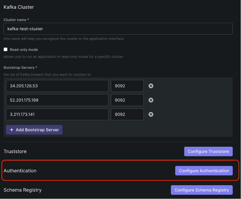Click the 'list of Kafka brokers' hint

47,75
